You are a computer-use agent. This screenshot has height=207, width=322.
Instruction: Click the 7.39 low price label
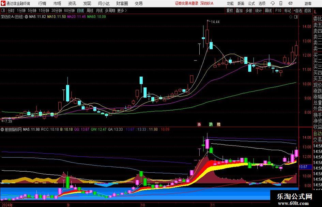click(x=9, y=121)
